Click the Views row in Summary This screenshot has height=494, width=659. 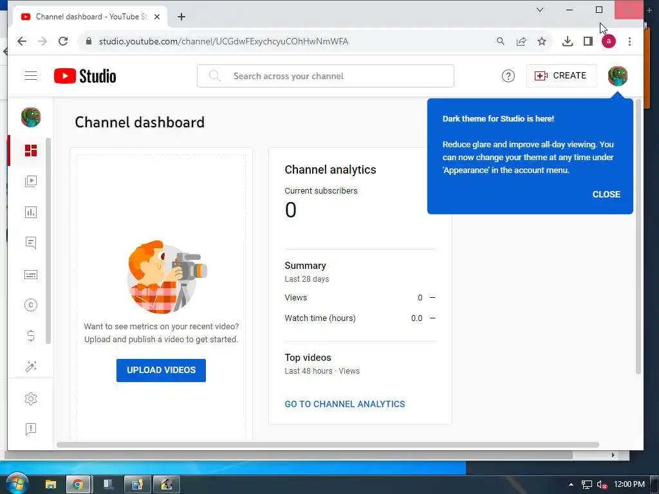pos(360,298)
